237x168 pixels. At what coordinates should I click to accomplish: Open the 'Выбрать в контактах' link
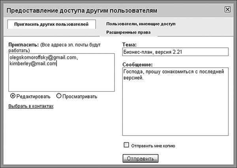tap(31, 106)
